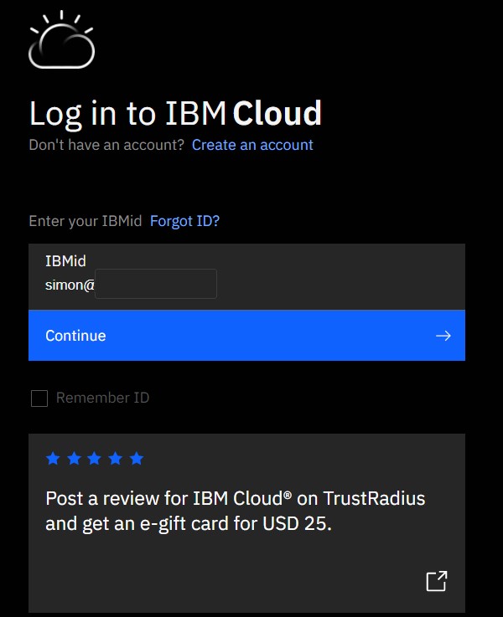Click the third blue rating star
Viewport: 503px width, 617px height.
coord(95,459)
